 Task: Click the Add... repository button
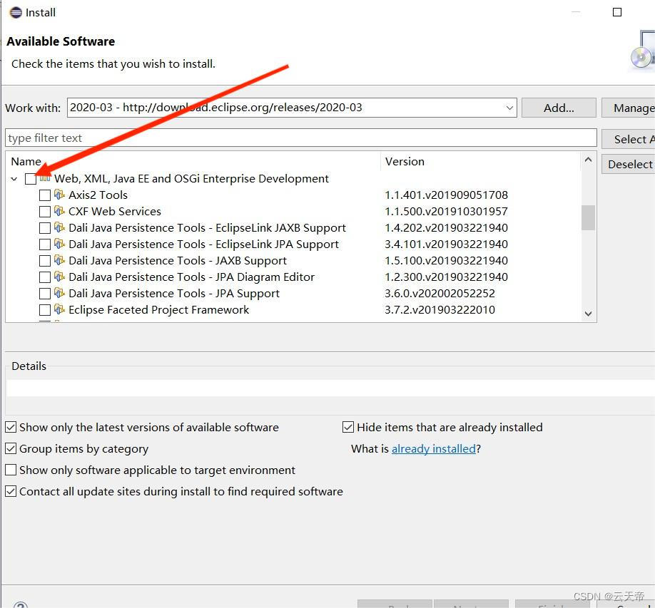[559, 108]
